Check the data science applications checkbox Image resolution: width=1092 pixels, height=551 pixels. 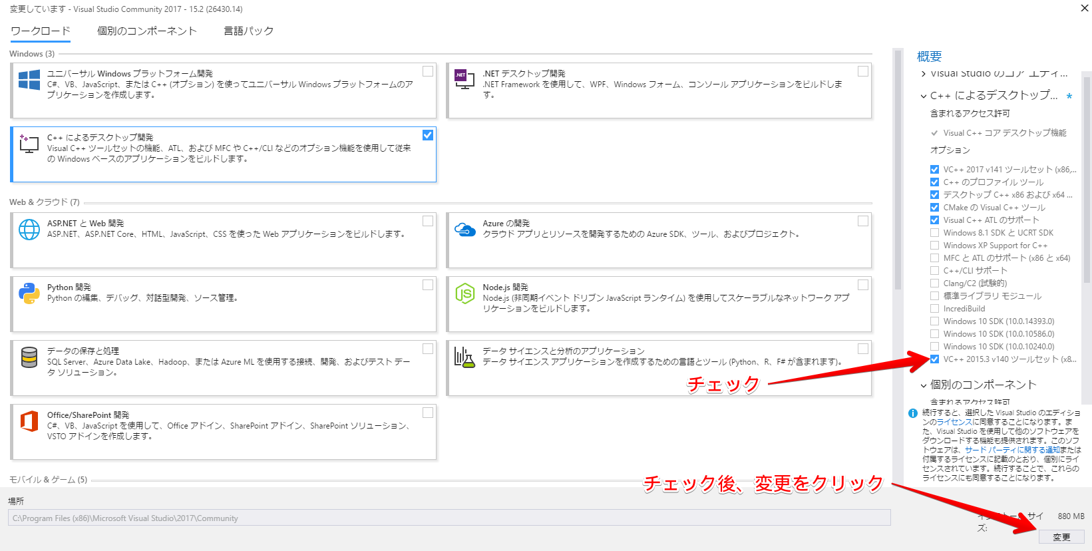coord(863,349)
